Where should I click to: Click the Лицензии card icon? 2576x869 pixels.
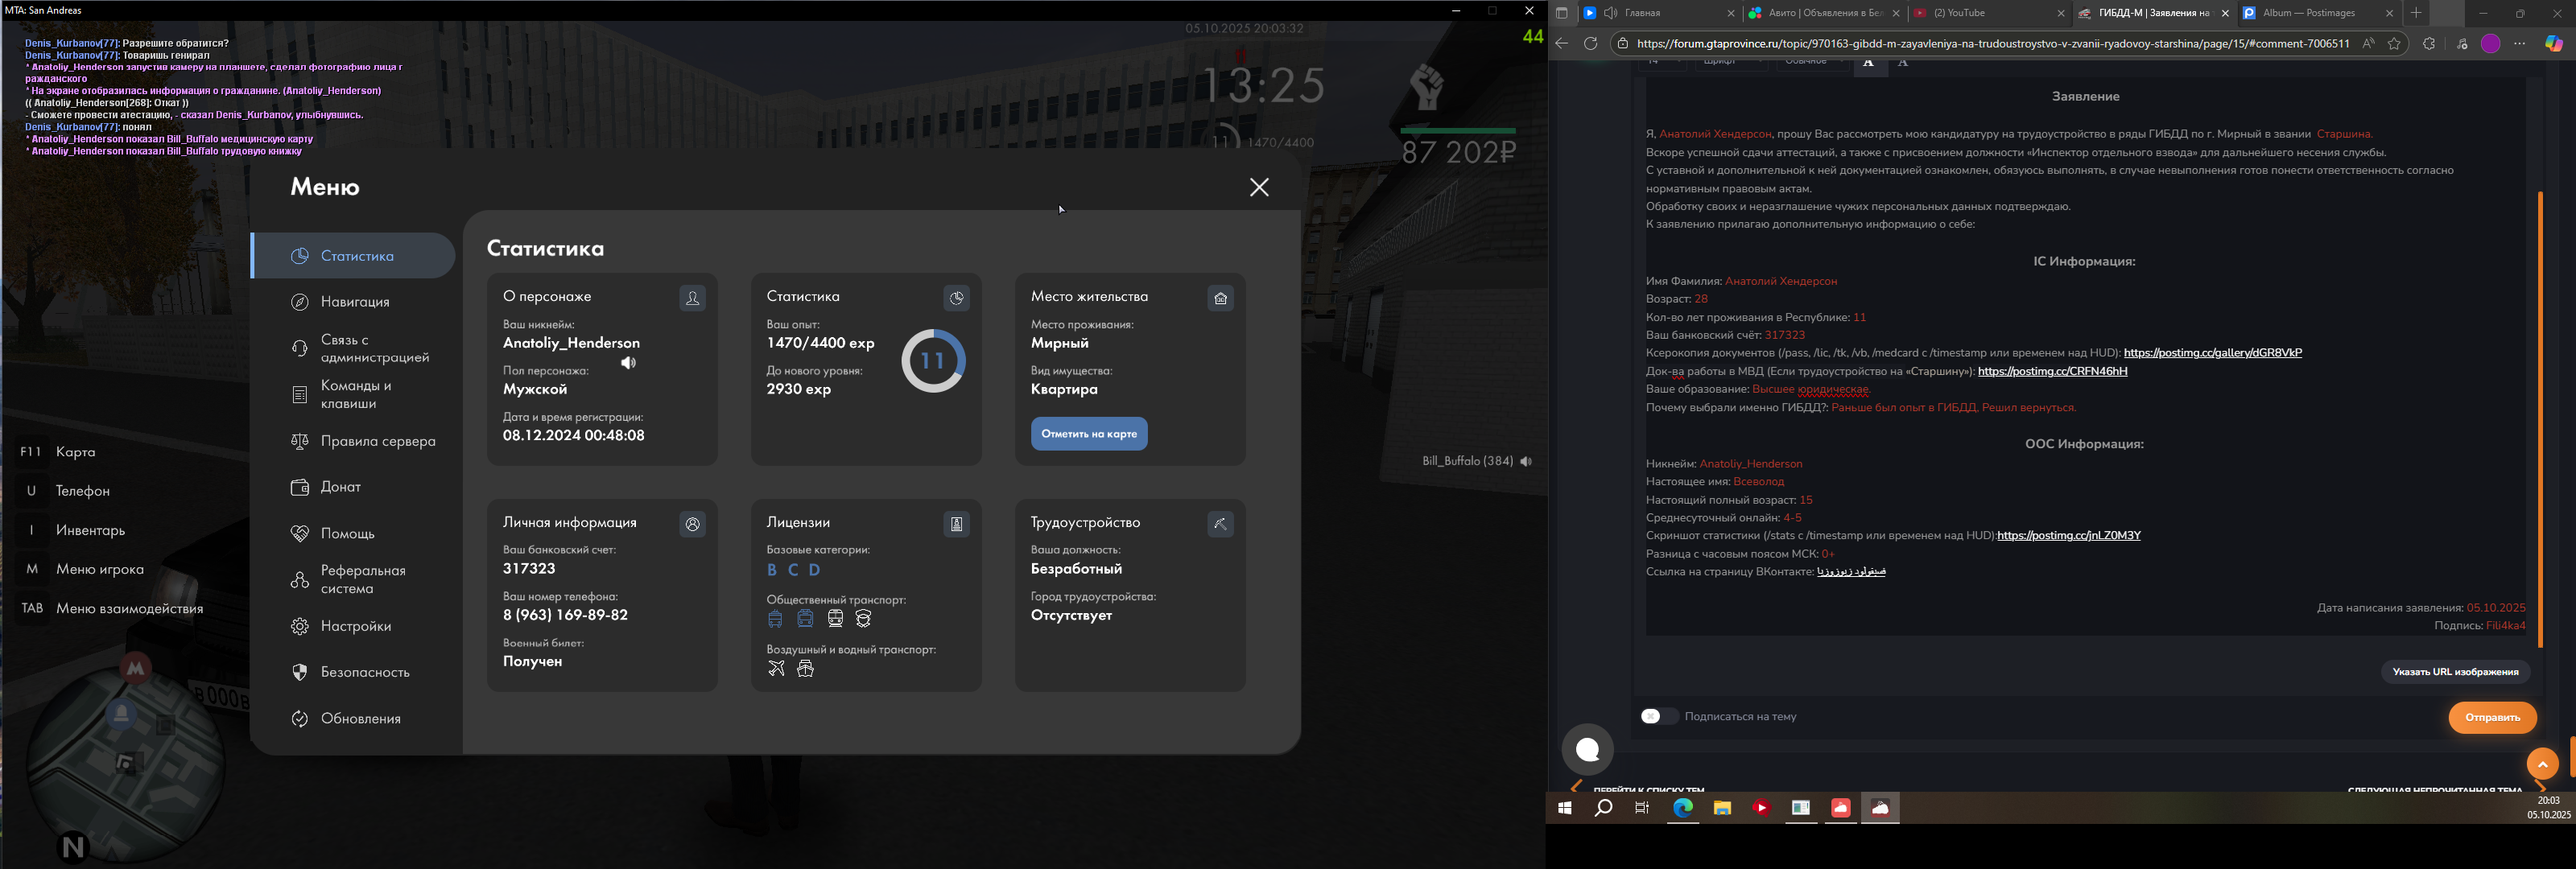tap(956, 524)
